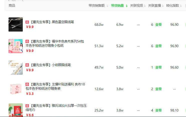The width and height of the screenshot is (186, 117).
Task: Select sales amount 68.0w
Action: click(99, 25)
